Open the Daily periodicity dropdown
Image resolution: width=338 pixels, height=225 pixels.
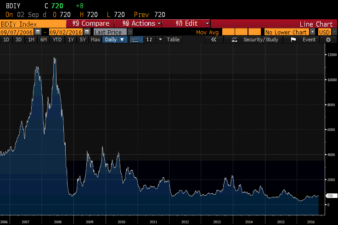[x=114, y=39]
